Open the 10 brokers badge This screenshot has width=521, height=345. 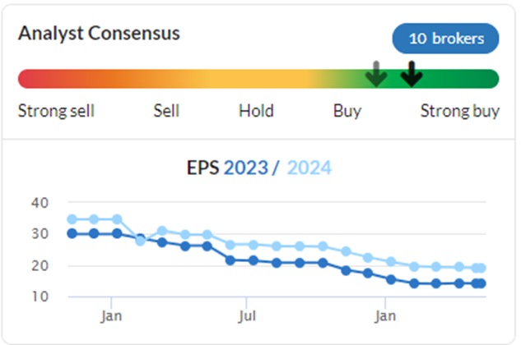(x=445, y=39)
